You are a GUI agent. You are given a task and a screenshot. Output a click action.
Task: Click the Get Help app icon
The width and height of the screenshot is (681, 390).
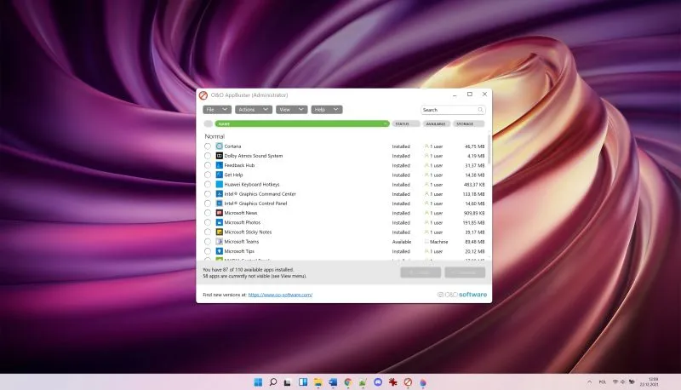220,175
